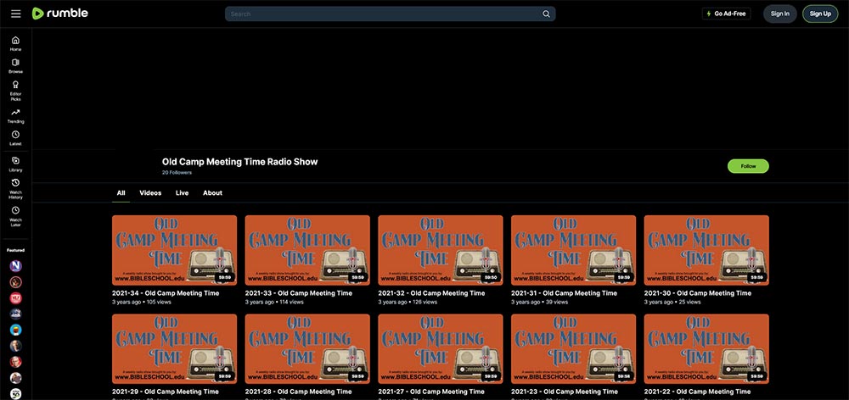Play the 2021-34 video thumbnail
Image resolution: width=849 pixels, height=400 pixels.
point(174,250)
